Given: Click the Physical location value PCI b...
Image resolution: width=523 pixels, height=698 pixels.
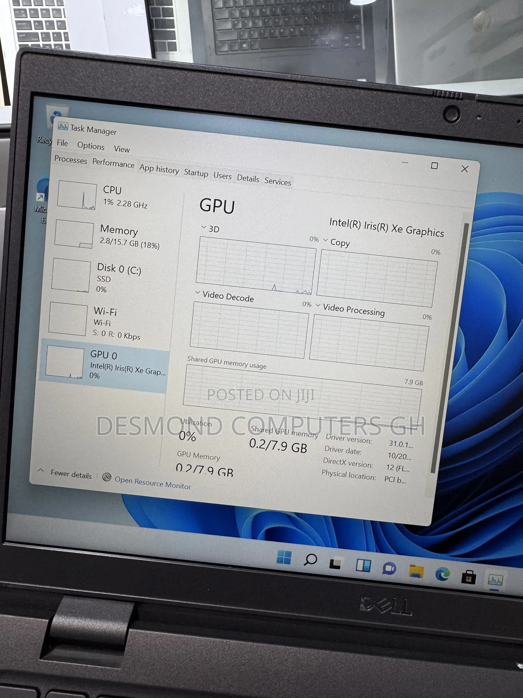Looking at the screenshot, I should coord(395,480).
